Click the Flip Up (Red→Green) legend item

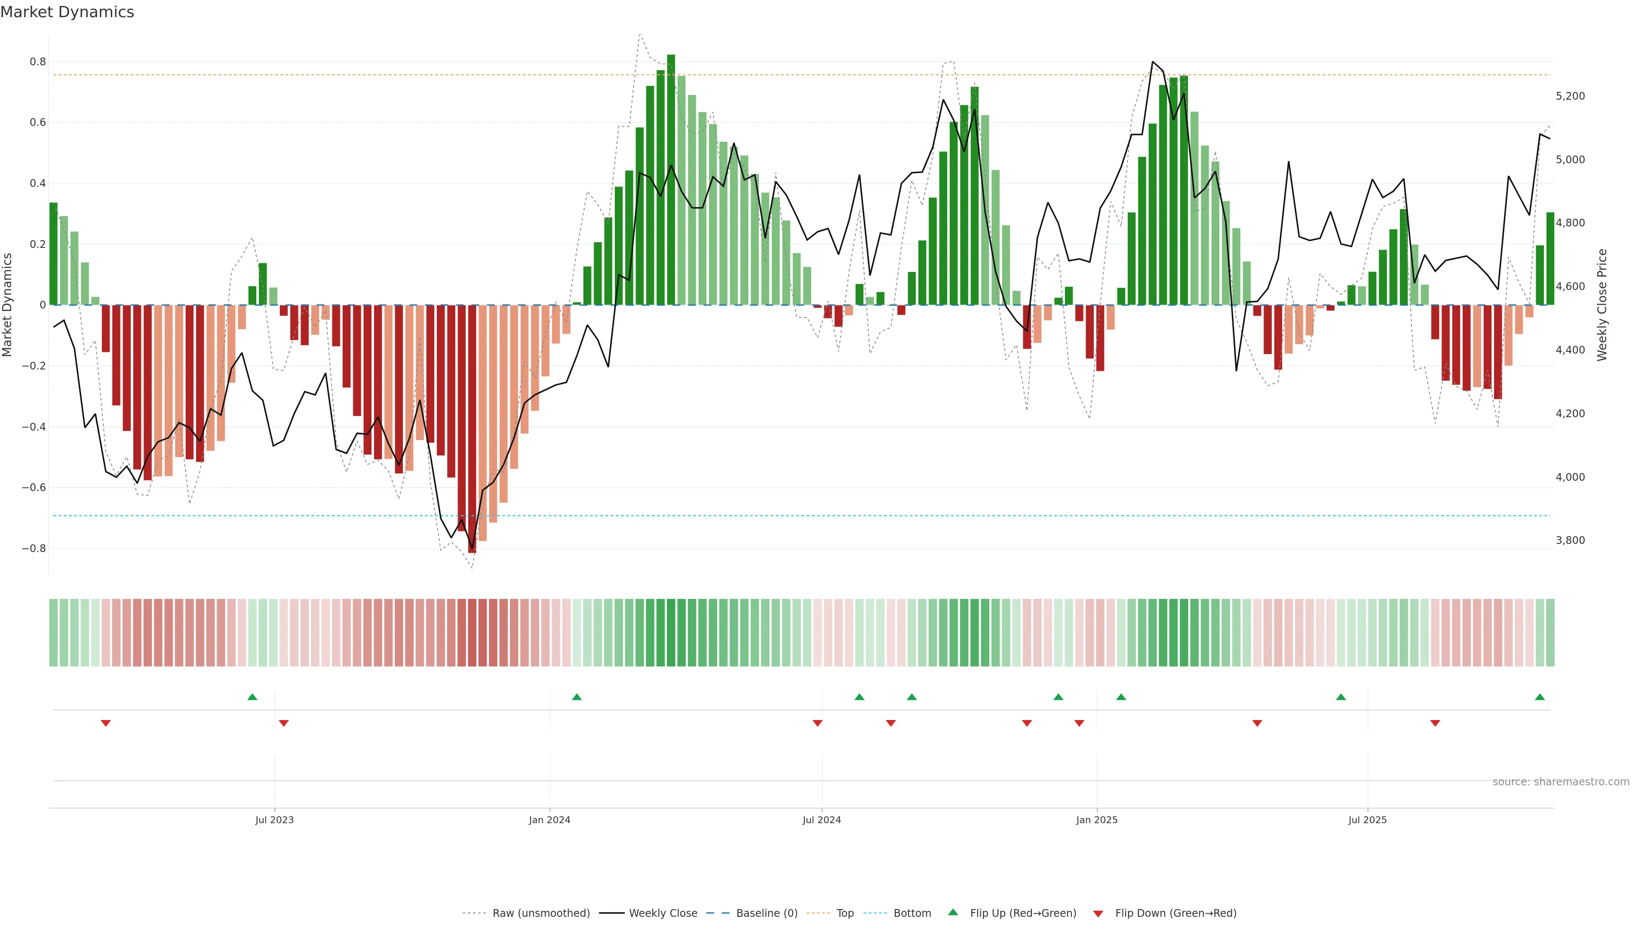click(1023, 913)
